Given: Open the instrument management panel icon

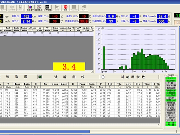Looking at the screenshot, I should pyautogui.click(x=47, y=8).
